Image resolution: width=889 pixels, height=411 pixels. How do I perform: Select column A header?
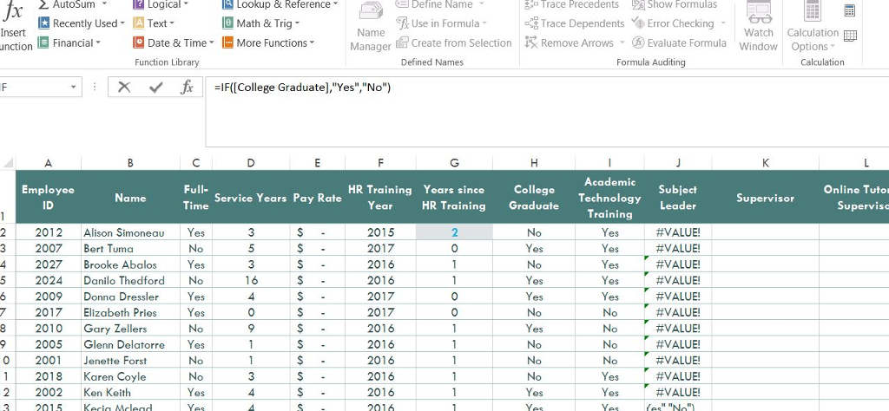click(49, 163)
